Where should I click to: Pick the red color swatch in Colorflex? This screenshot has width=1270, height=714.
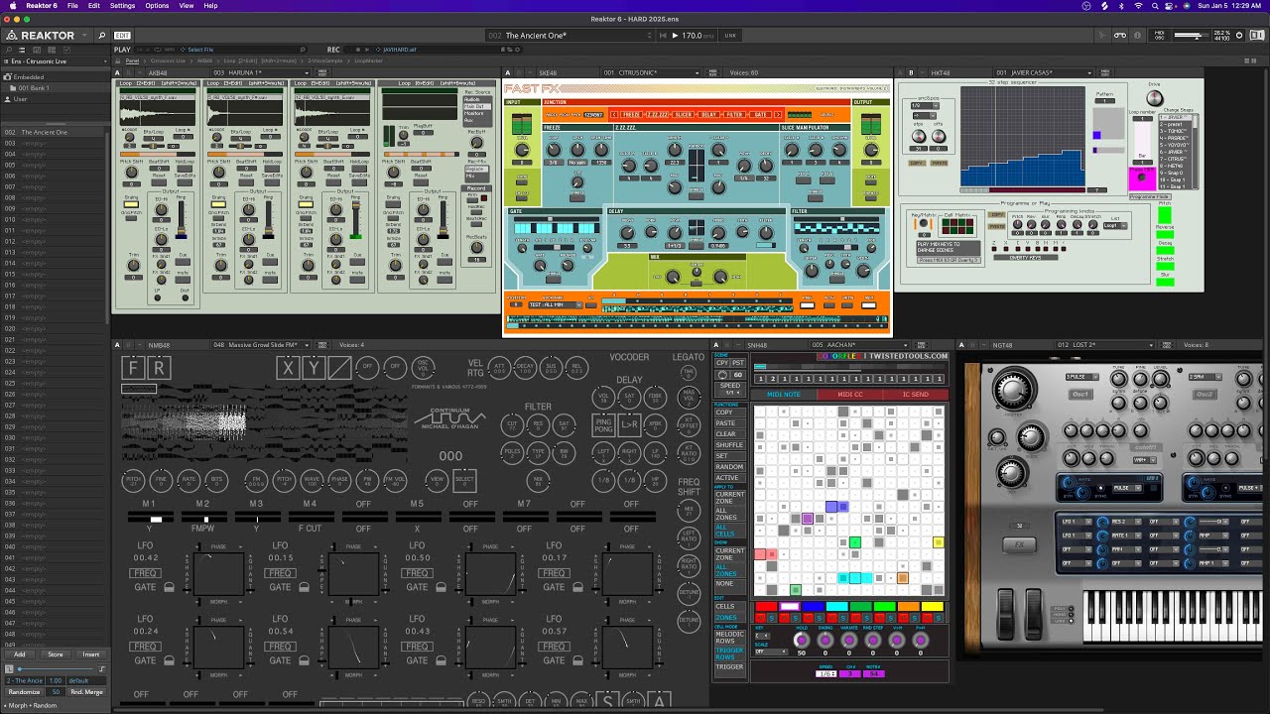pyautogui.click(x=765, y=607)
